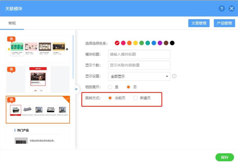Choose 新建页 as 跳转方式
Viewport: 238px width, 163px height.
pyautogui.click(x=135, y=98)
